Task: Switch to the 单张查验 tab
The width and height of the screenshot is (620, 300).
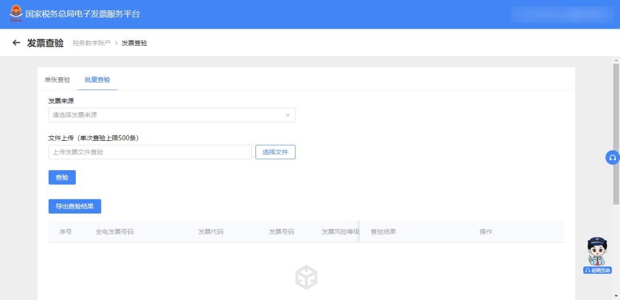Action: click(57, 80)
